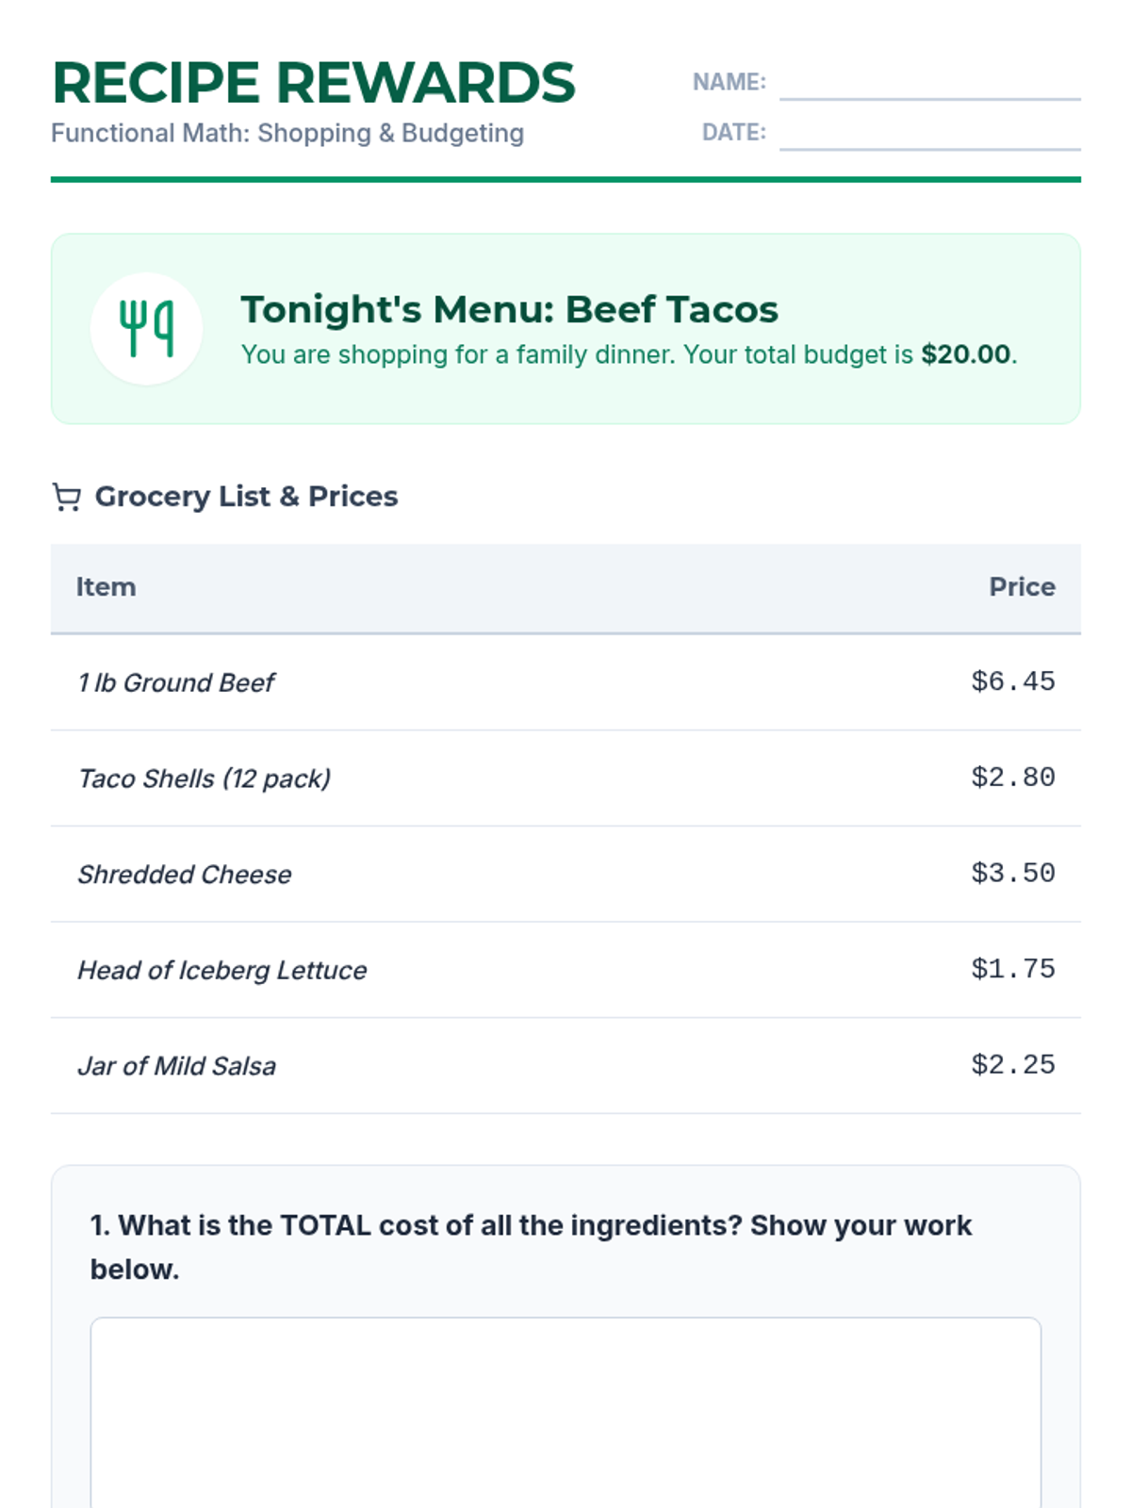Click the shopping cart icon
The height and width of the screenshot is (1508, 1131).
[x=66, y=497]
